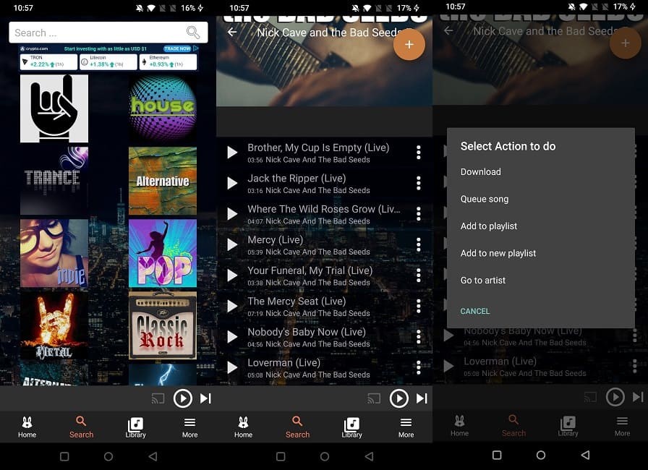Tap the magnifier icon in the search bar

click(193, 33)
